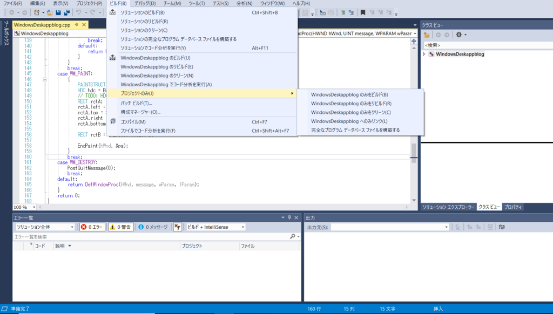Click the Open File folder icon

pos(50,12)
